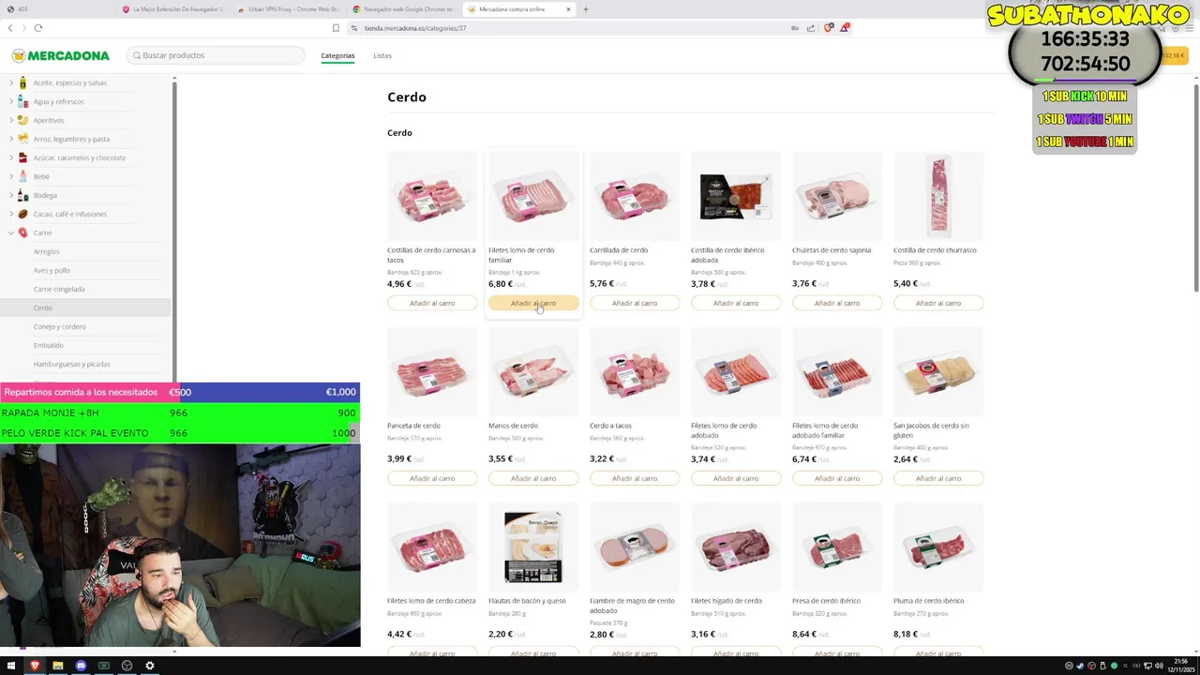Go back with browser back arrow
The image size is (1200, 675).
pyautogui.click(x=10, y=28)
